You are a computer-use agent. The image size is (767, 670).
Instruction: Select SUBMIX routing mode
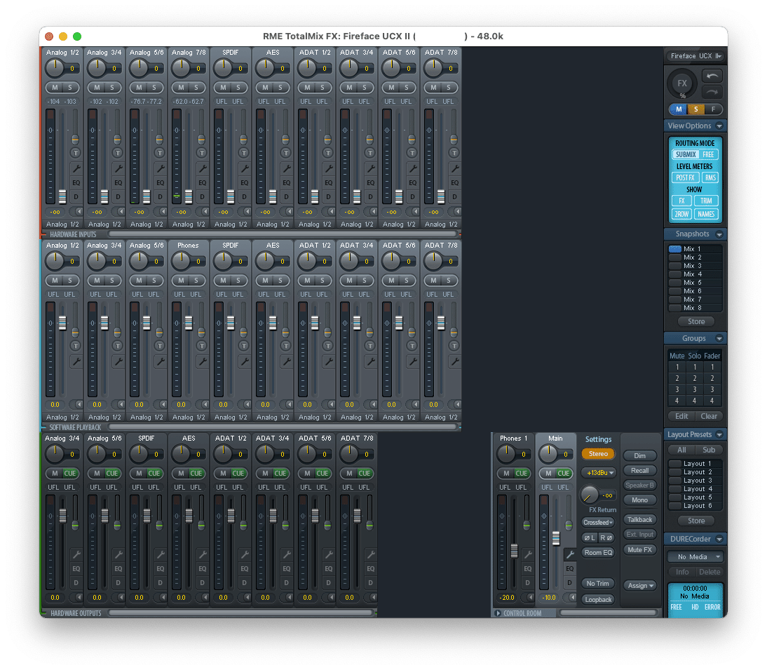coord(686,154)
